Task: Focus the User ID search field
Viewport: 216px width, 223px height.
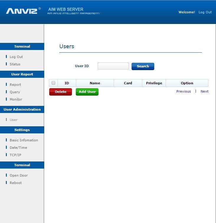Action: [113, 66]
